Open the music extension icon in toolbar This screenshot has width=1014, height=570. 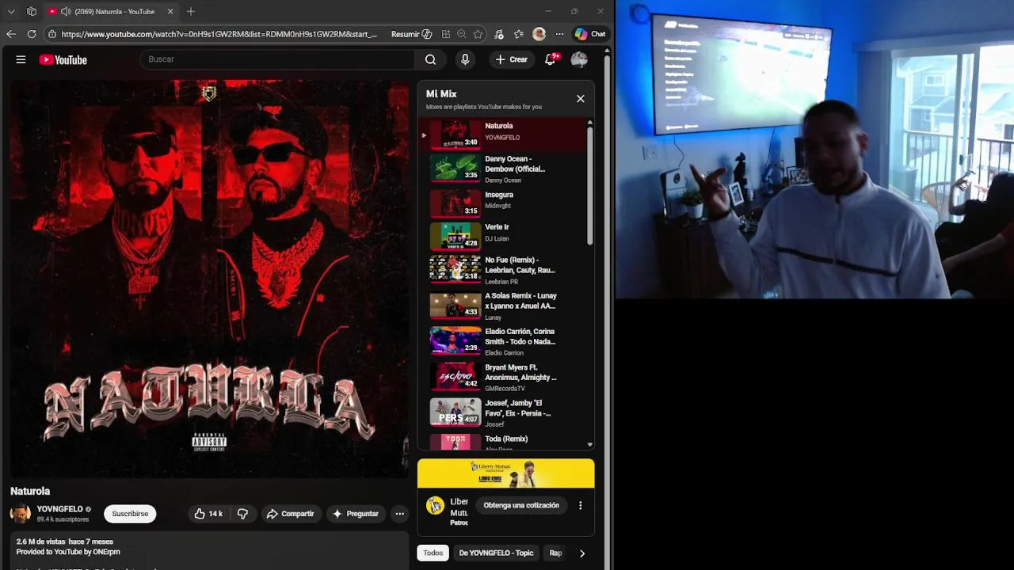tap(498, 34)
